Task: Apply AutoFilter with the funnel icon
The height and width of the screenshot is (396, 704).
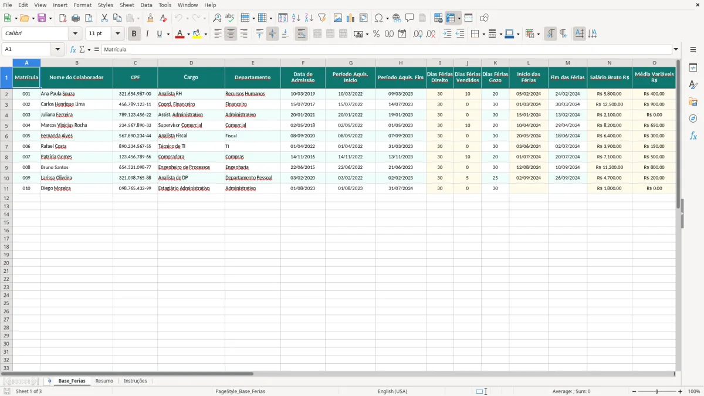Action: (x=322, y=18)
